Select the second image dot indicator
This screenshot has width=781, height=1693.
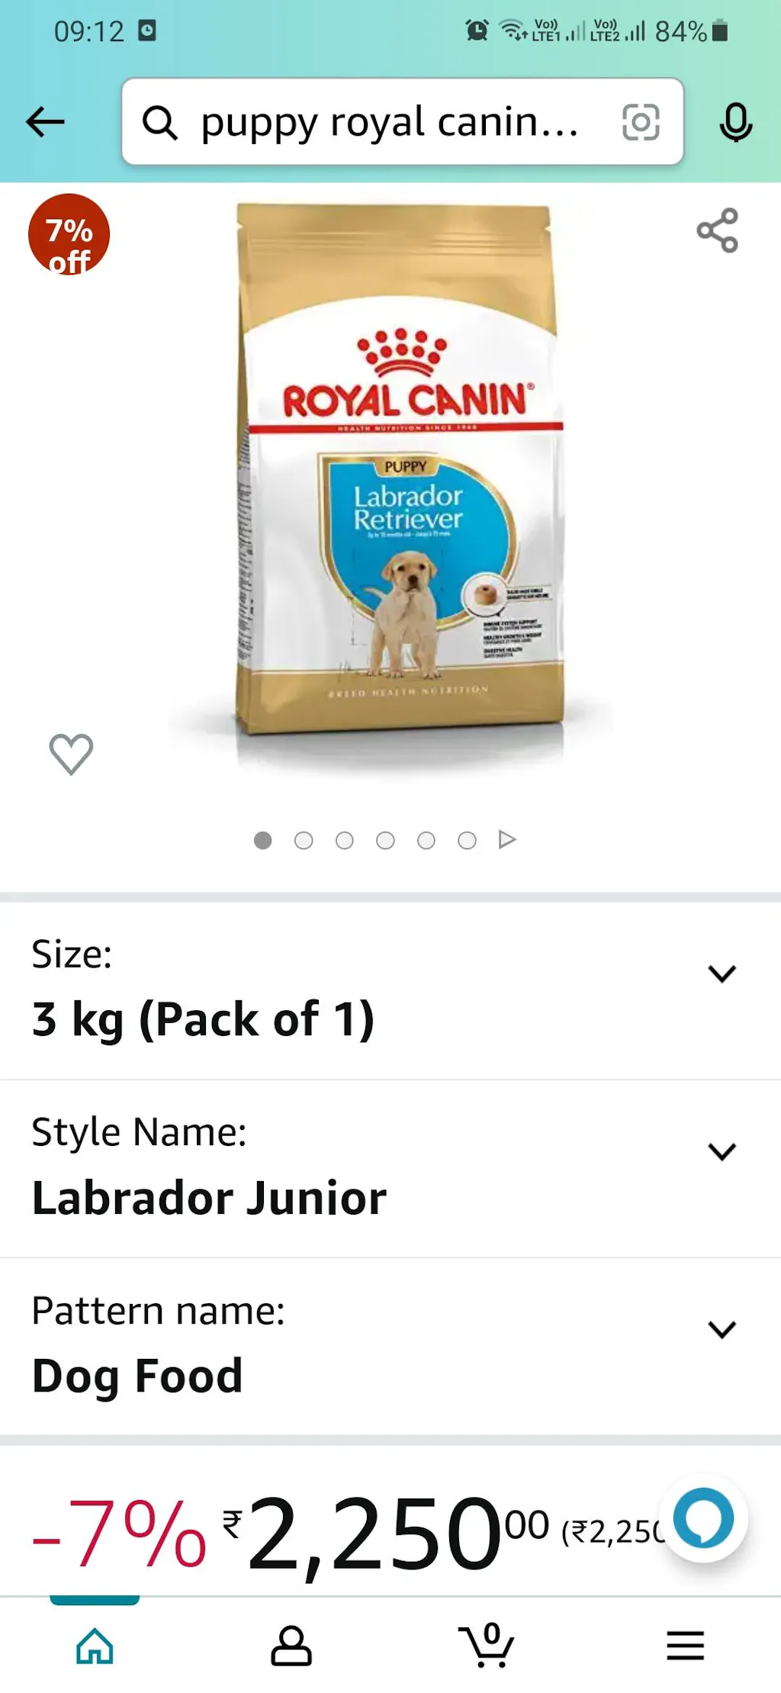pyautogui.click(x=304, y=840)
